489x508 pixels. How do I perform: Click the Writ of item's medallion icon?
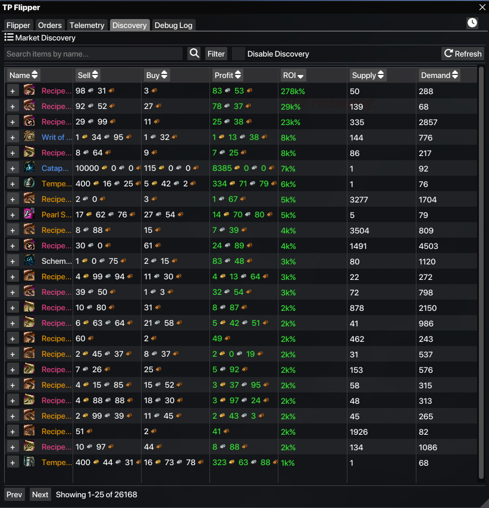click(x=29, y=137)
